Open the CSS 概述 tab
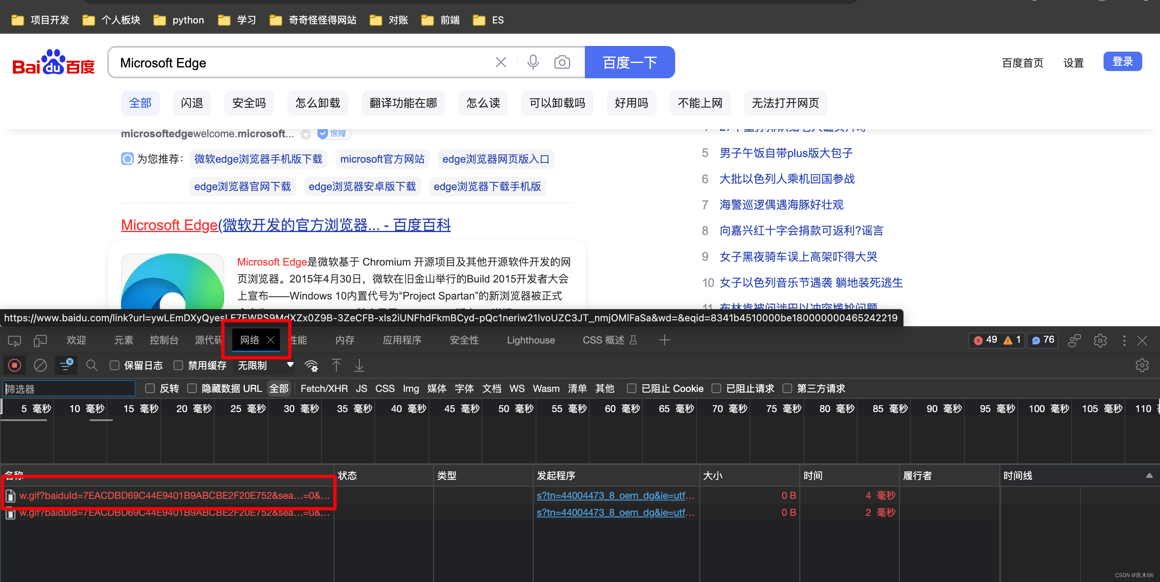This screenshot has height=582, width=1160. coord(610,340)
